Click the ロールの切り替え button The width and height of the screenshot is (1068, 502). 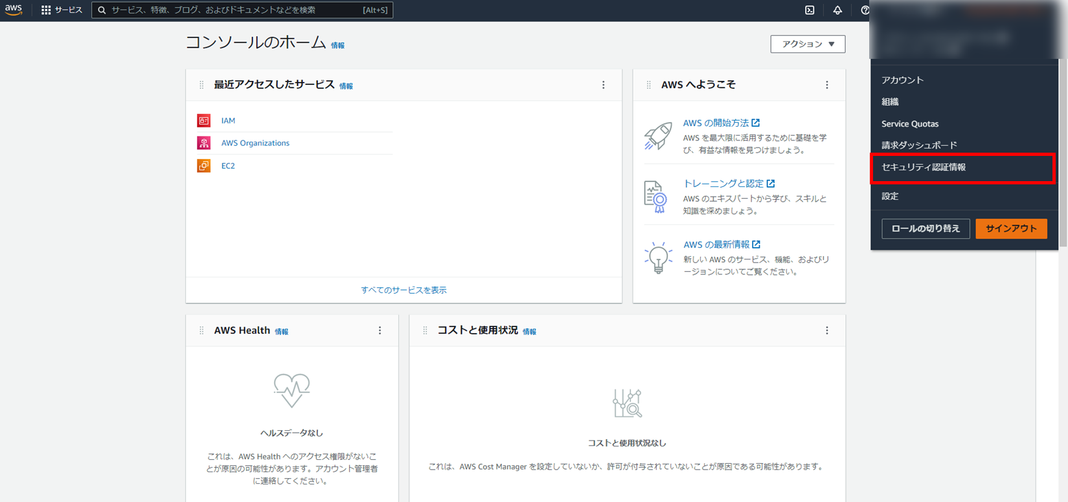point(926,228)
